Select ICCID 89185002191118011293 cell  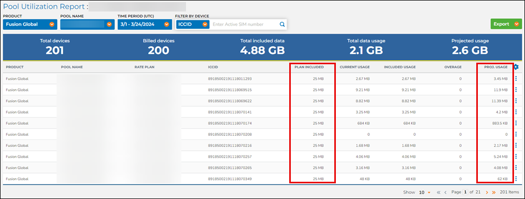(229, 79)
